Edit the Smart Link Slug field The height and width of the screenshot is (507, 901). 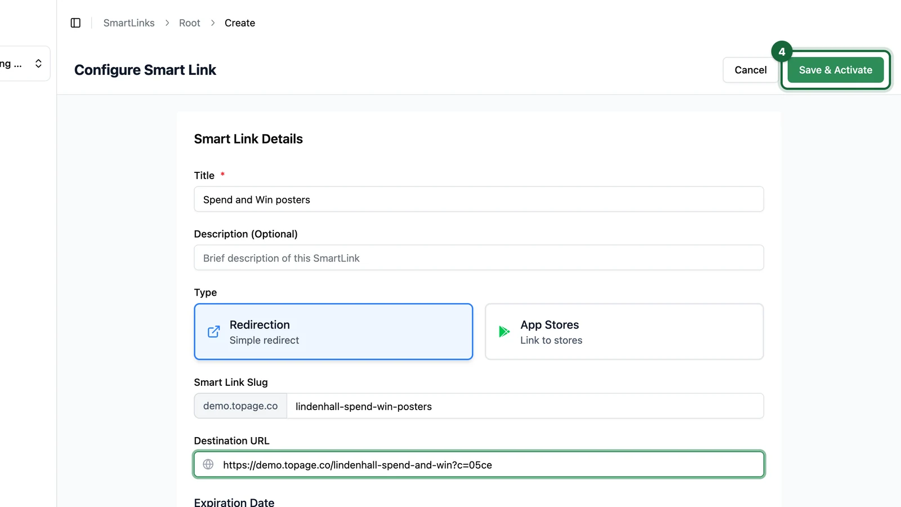coord(525,406)
